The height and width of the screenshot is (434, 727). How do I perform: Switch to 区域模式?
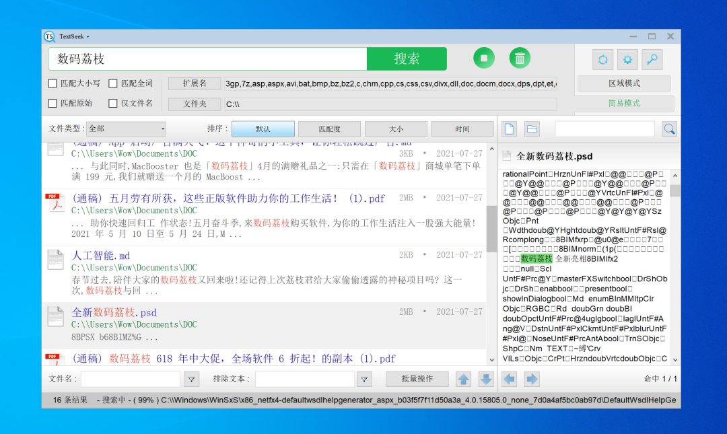pyautogui.click(x=624, y=83)
